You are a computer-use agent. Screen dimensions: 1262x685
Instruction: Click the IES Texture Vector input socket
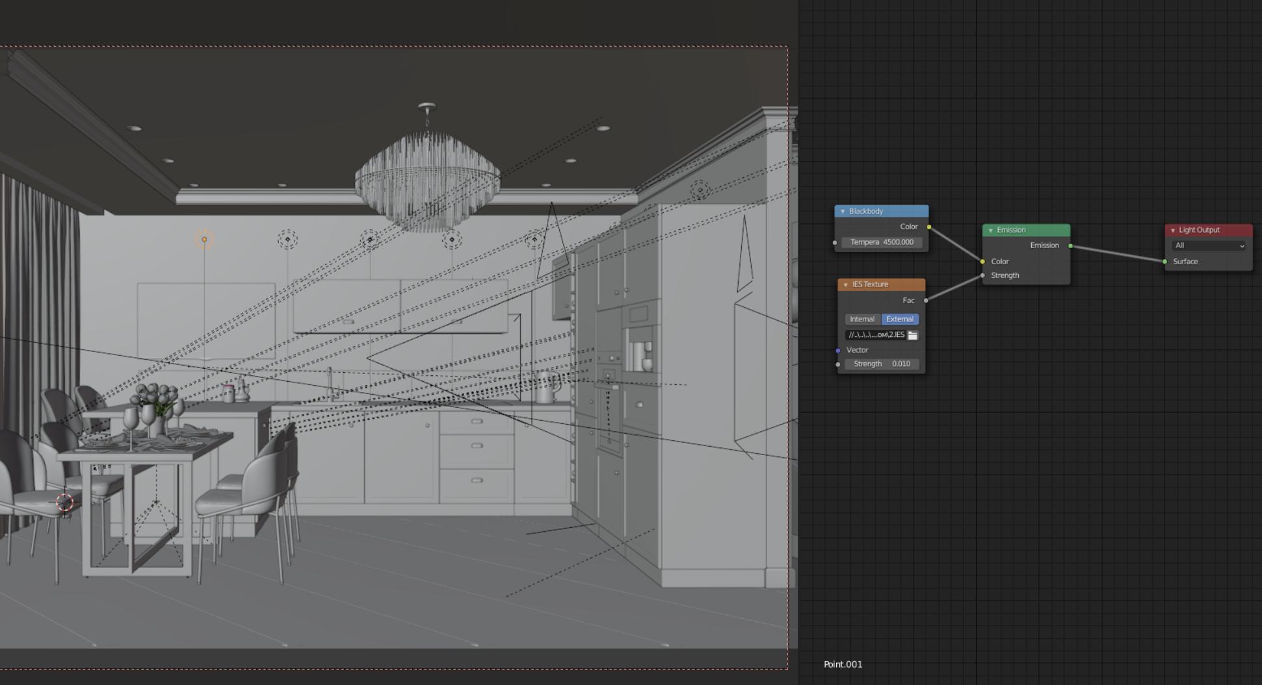(x=838, y=350)
